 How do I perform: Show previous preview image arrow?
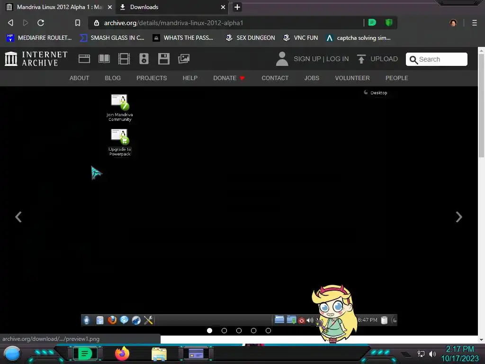[18, 217]
